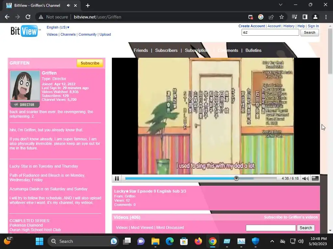Toggle the browser side panel icon
333x249 pixels.
(305, 17)
